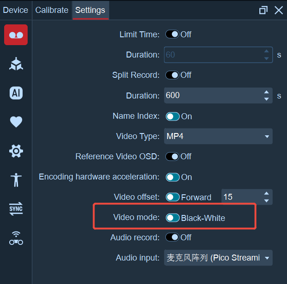Toggle Video offset Forward switch
This screenshot has width=287, height=284.
point(172,197)
